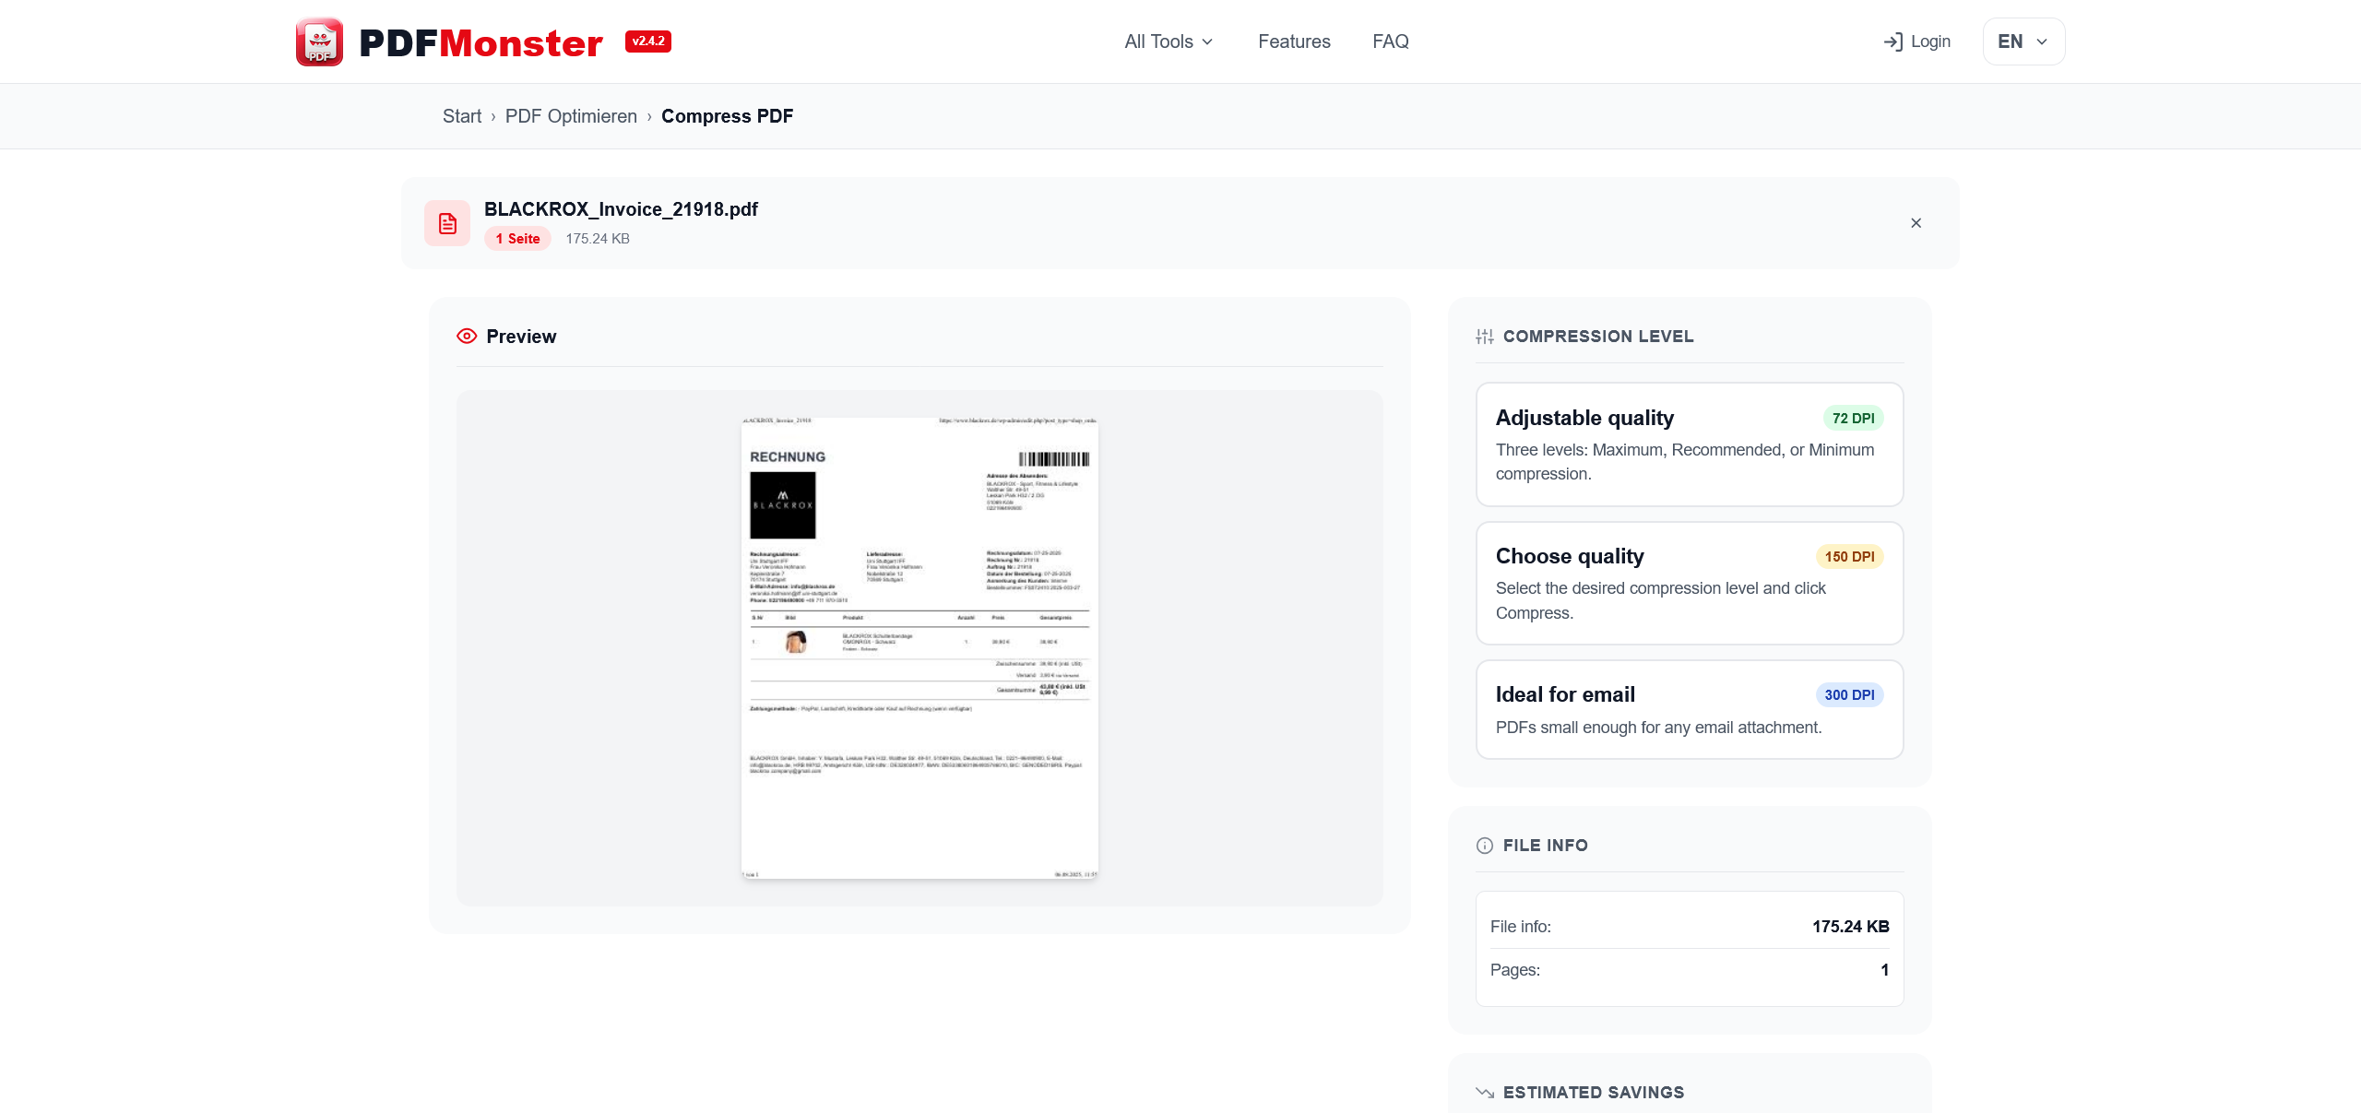
Task: Click the blue 300 DPI badge
Action: [x=1848, y=694]
